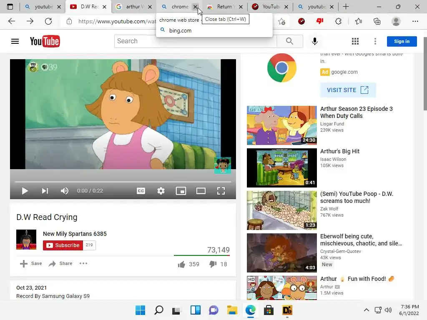Switch to the Return extension tab
This screenshot has width=427, height=320.
click(224, 7)
